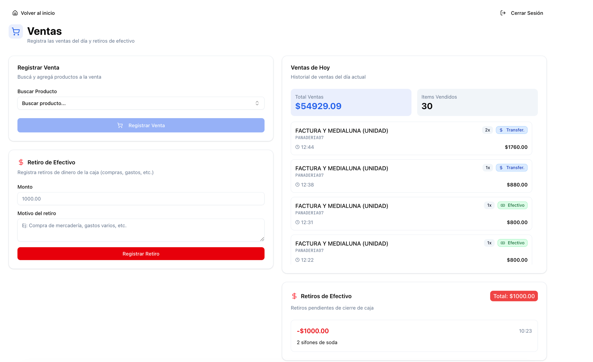Click the cart icon inside Registrar Venta button

pyautogui.click(x=120, y=126)
